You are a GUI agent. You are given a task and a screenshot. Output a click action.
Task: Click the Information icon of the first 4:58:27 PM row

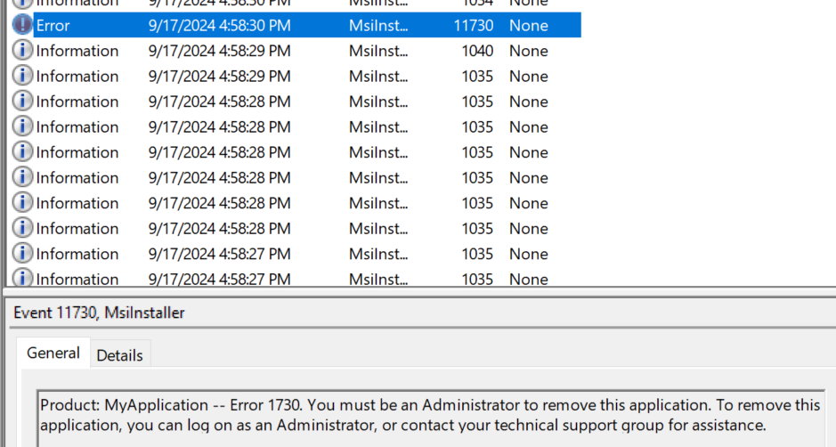point(22,254)
